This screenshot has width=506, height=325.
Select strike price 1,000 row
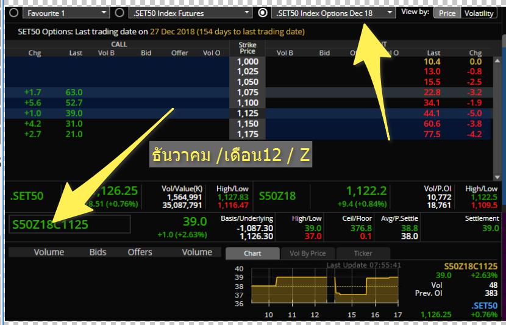point(248,62)
